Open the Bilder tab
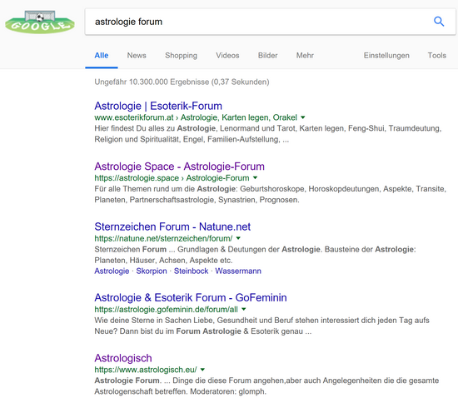 267,55
